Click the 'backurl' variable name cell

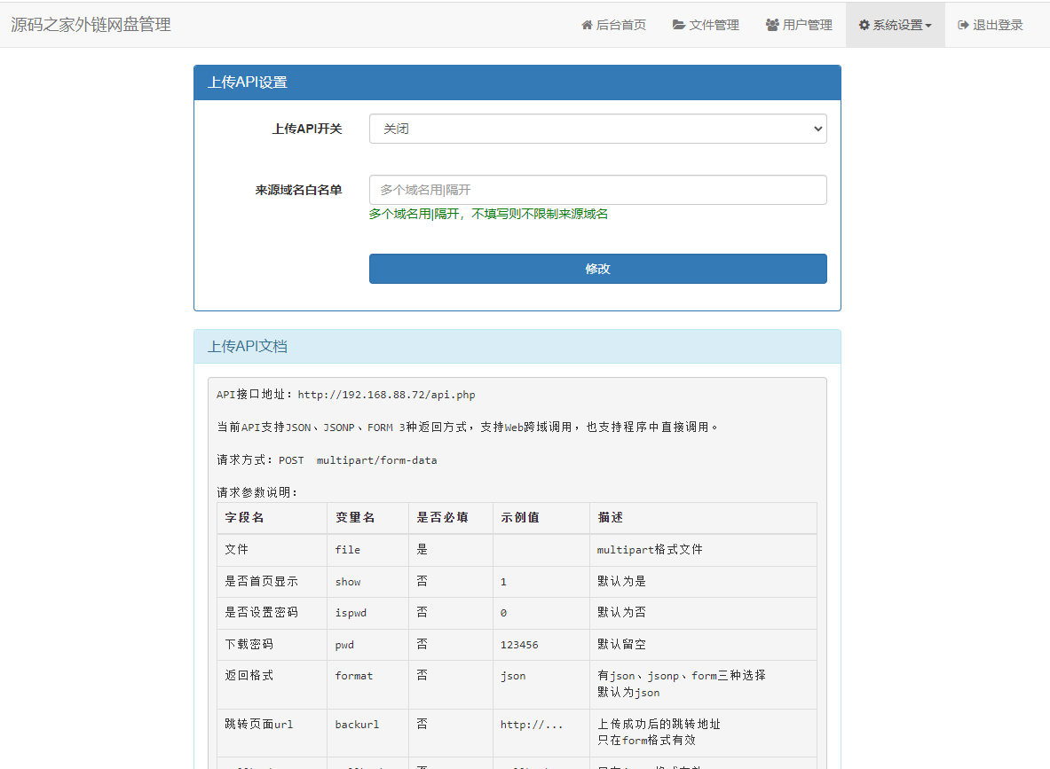pyautogui.click(x=367, y=733)
